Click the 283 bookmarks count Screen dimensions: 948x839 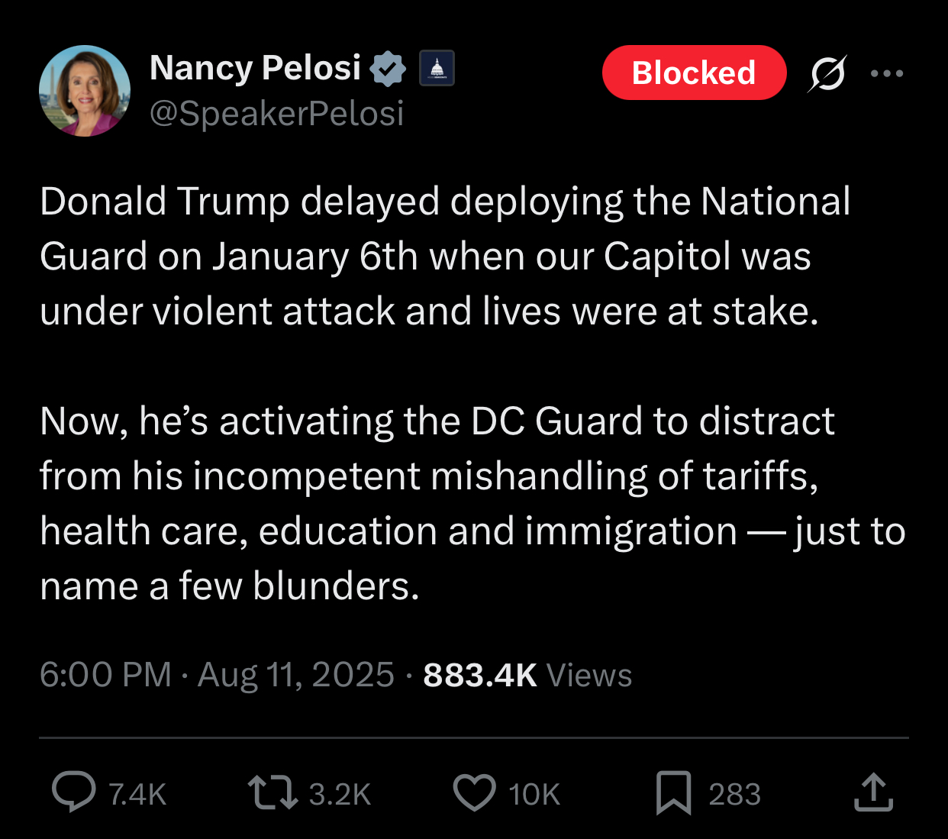(734, 794)
